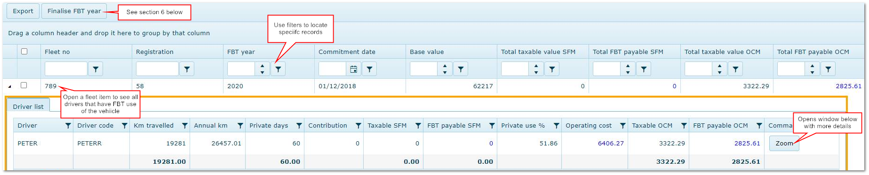Image resolution: width=869 pixels, height=175 pixels.
Task: Click the Base value filter icon
Action: click(461, 69)
